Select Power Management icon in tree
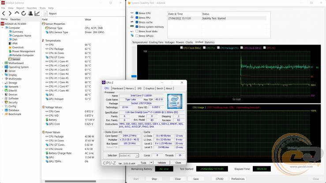The image size is (326, 183). pos(10,51)
